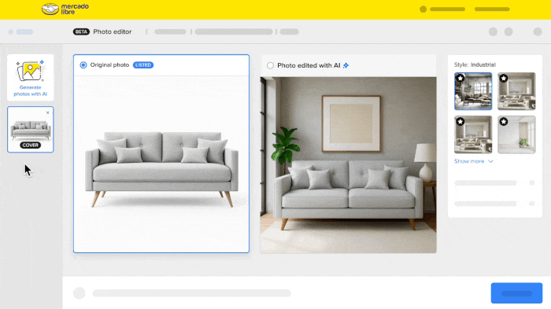Choose the top-right Industrial style thumbnail
551x309 pixels.
pos(516,91)
